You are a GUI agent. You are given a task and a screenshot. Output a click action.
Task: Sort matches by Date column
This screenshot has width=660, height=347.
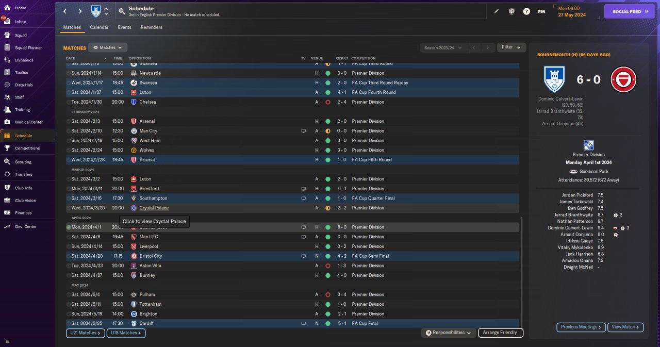tap(71, 58)
